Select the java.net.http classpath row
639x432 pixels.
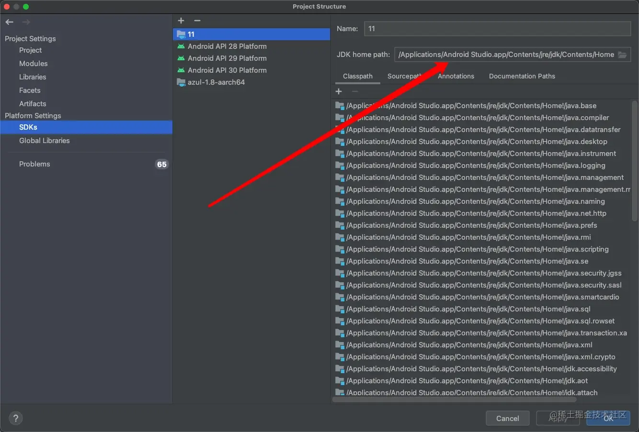[481, 213]
